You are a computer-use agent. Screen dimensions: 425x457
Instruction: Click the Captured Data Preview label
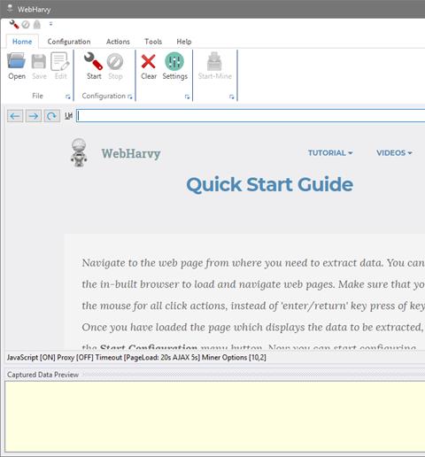click(x=42, y=375)
